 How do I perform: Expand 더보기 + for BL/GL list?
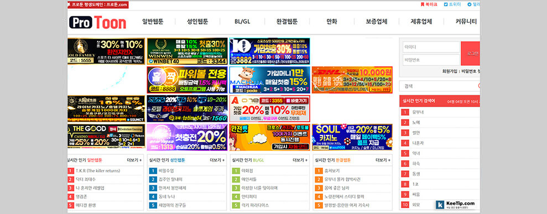coord(300,160)
